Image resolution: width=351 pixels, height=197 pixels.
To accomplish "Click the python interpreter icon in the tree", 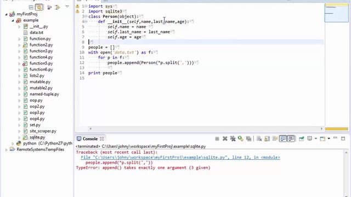I will (19, 143).
